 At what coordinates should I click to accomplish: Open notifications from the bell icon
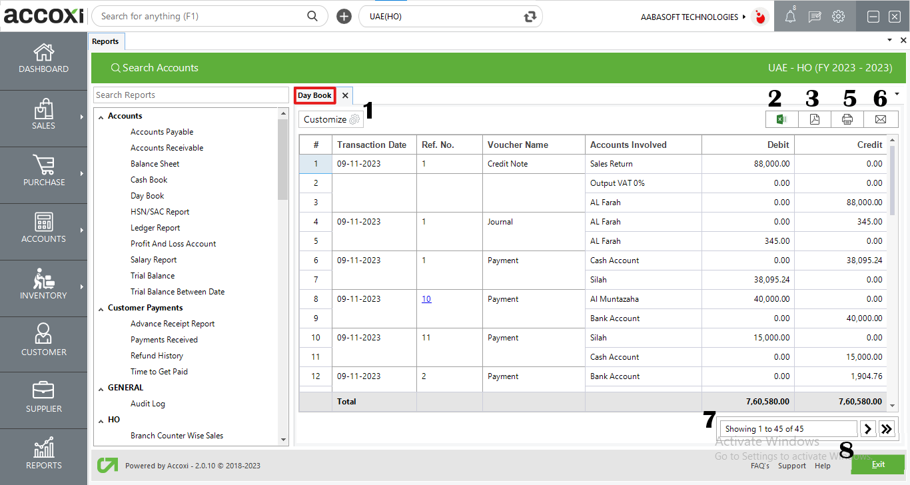coord(791,16)
